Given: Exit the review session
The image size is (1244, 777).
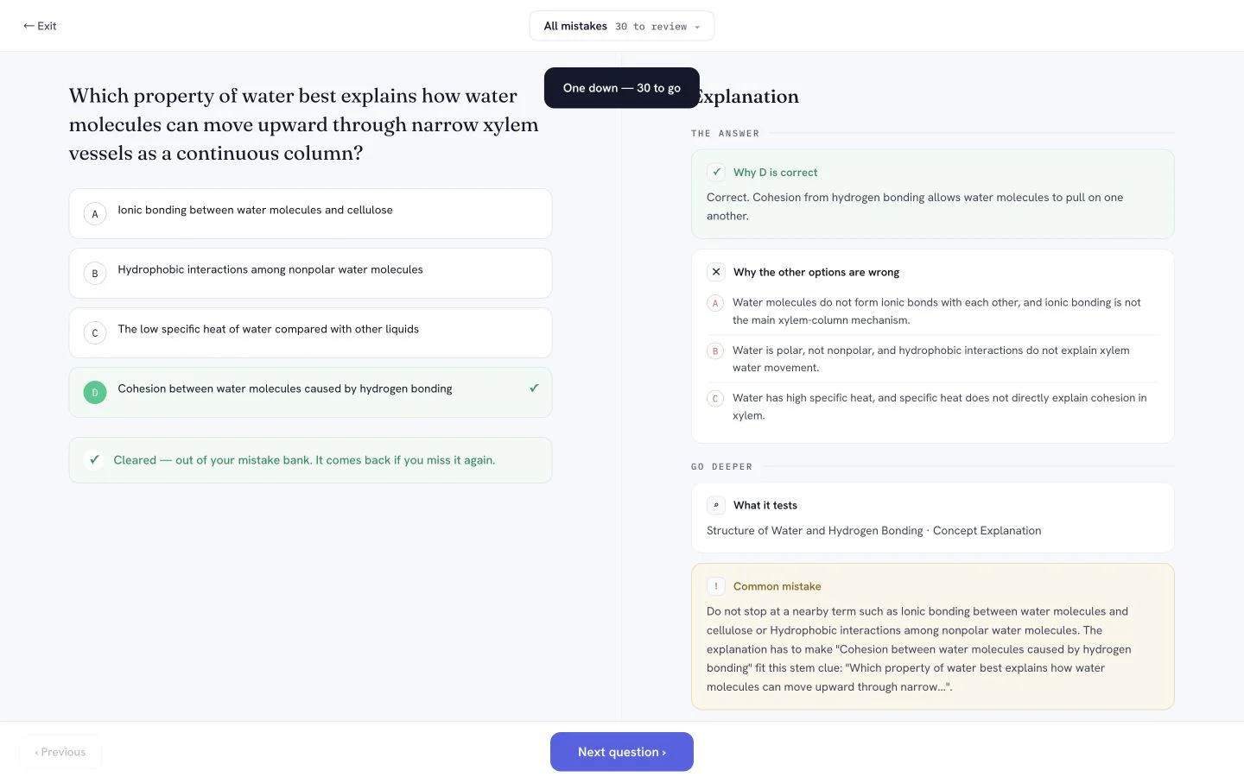Looking at the screenshot, I should 40,26.
